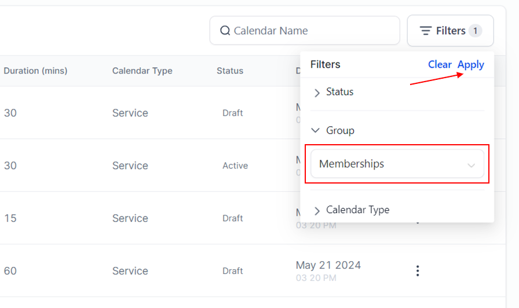Click the May 21 2024 date cell

tap(328, 265)
